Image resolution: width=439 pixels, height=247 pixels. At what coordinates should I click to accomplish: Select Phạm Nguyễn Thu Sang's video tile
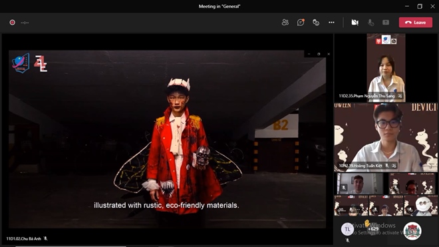[x=386, y=67]
